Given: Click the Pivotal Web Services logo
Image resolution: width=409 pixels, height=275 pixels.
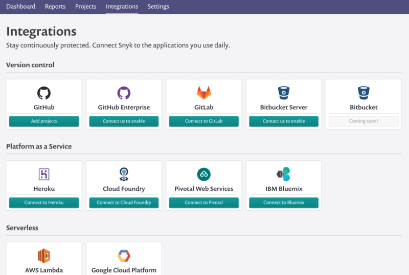Looking at the screenshot, I should pyautogui.click(x=203, y=174).
